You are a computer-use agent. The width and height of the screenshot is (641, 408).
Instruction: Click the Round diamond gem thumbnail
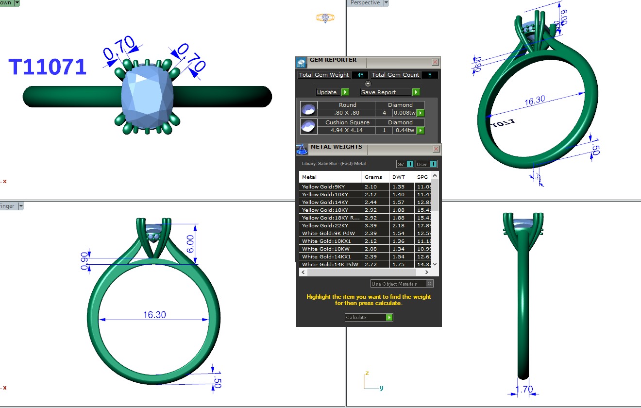tap(308, 109)
